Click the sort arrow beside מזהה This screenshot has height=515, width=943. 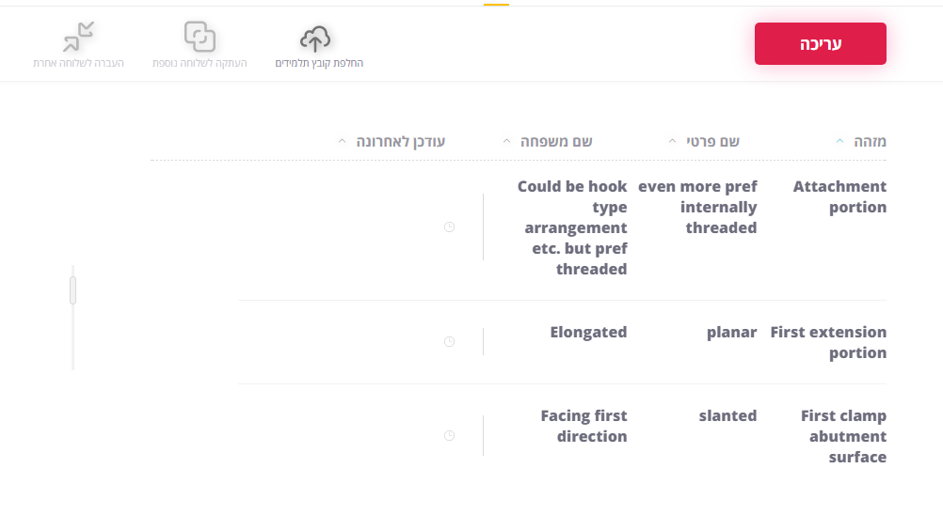tap(839, 142)
